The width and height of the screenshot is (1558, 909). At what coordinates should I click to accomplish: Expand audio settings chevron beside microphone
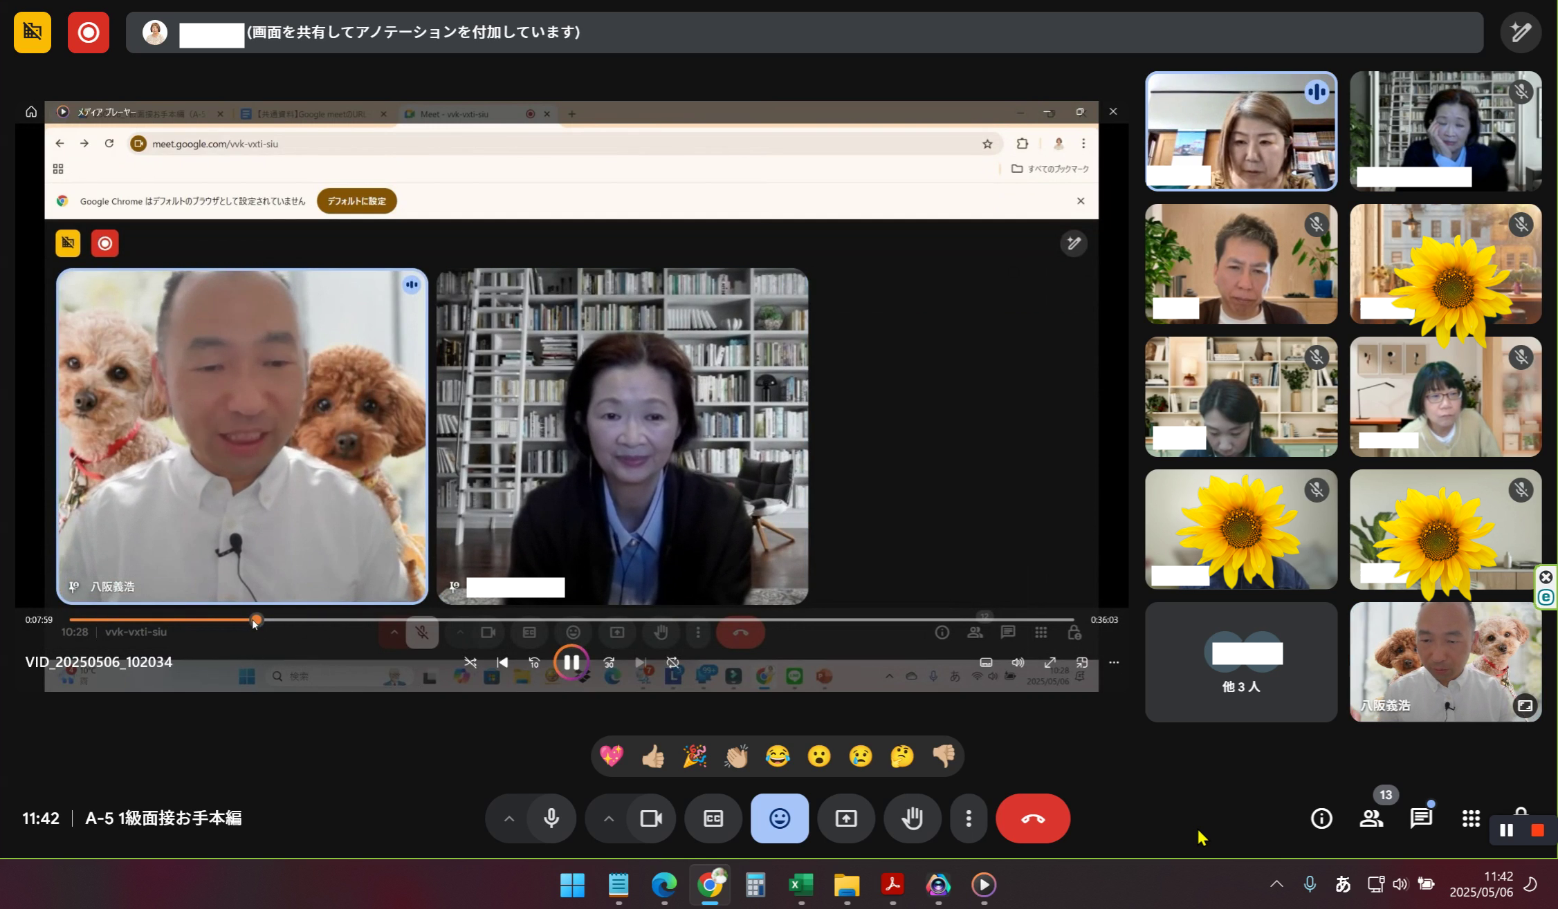(509, 818)
